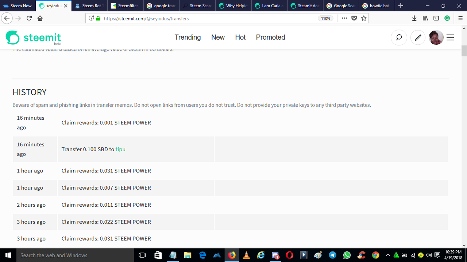Close the seyiodus tab
The height and width of the screenshot is (262, 467).
[x=65, y=6]
